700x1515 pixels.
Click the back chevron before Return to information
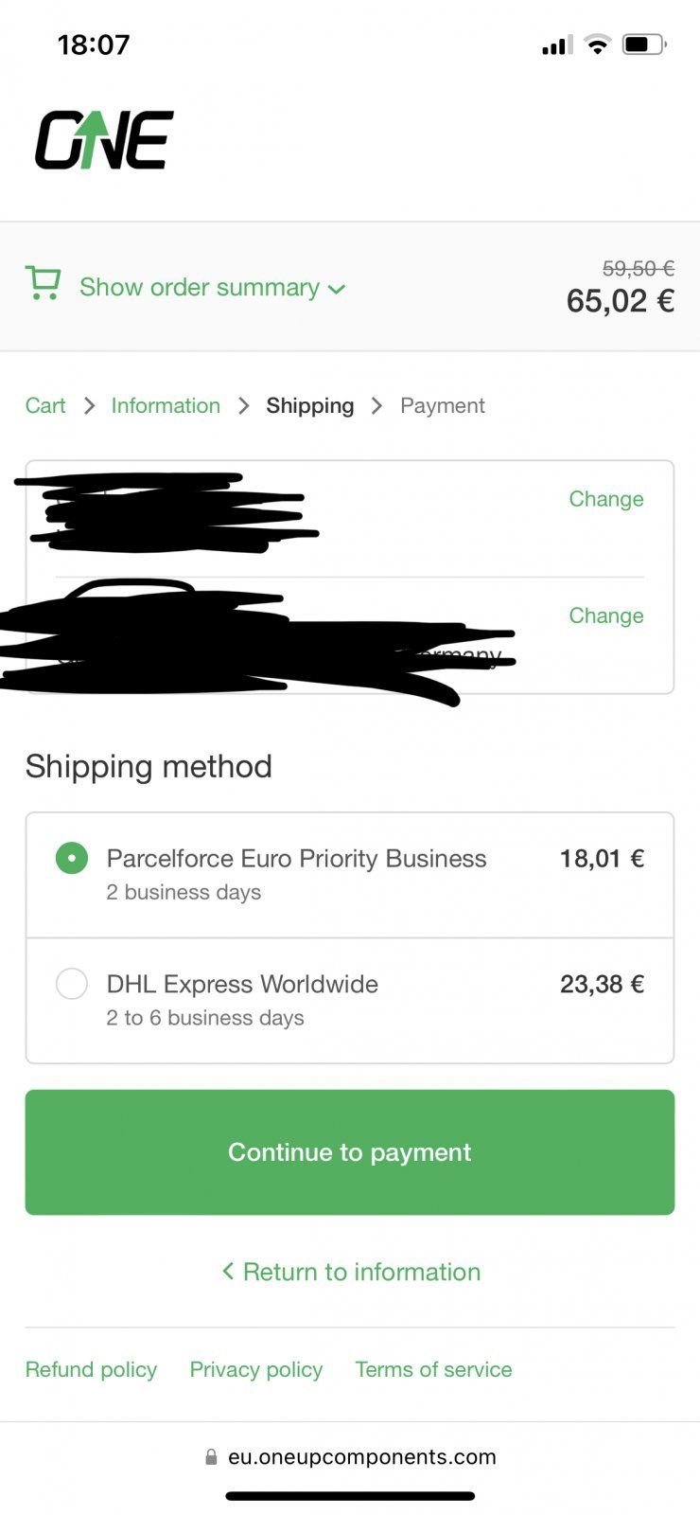click(x=228, y=1271)
